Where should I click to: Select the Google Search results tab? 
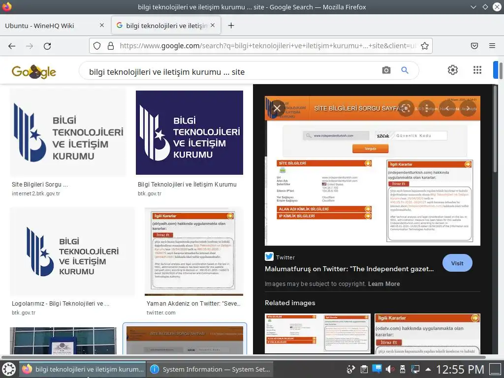[x=166, y=26]
